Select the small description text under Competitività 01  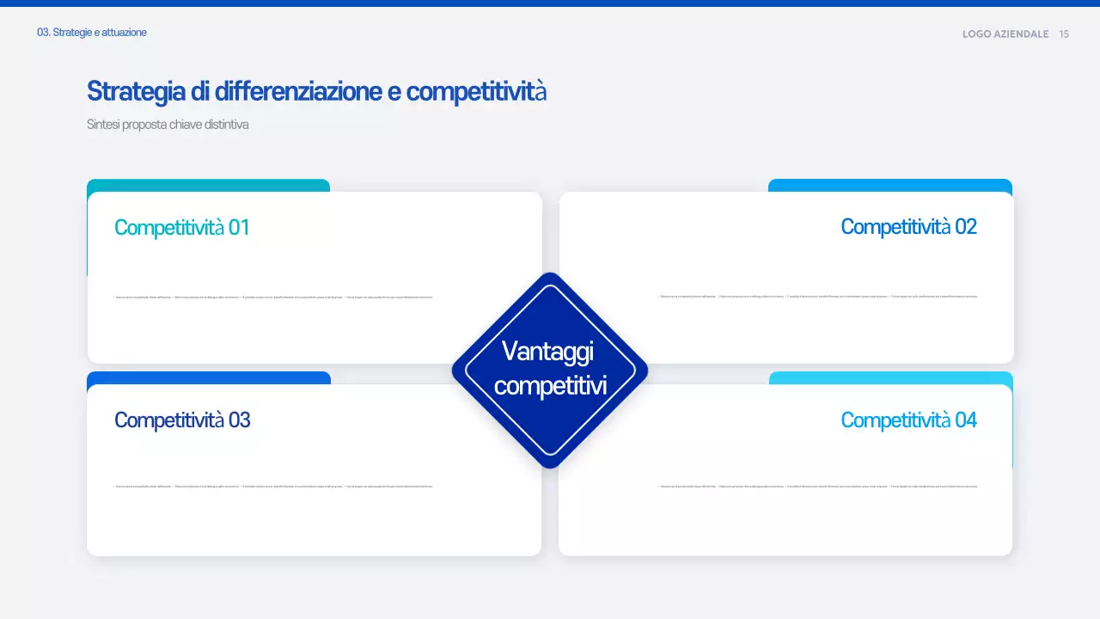[273, 297]
